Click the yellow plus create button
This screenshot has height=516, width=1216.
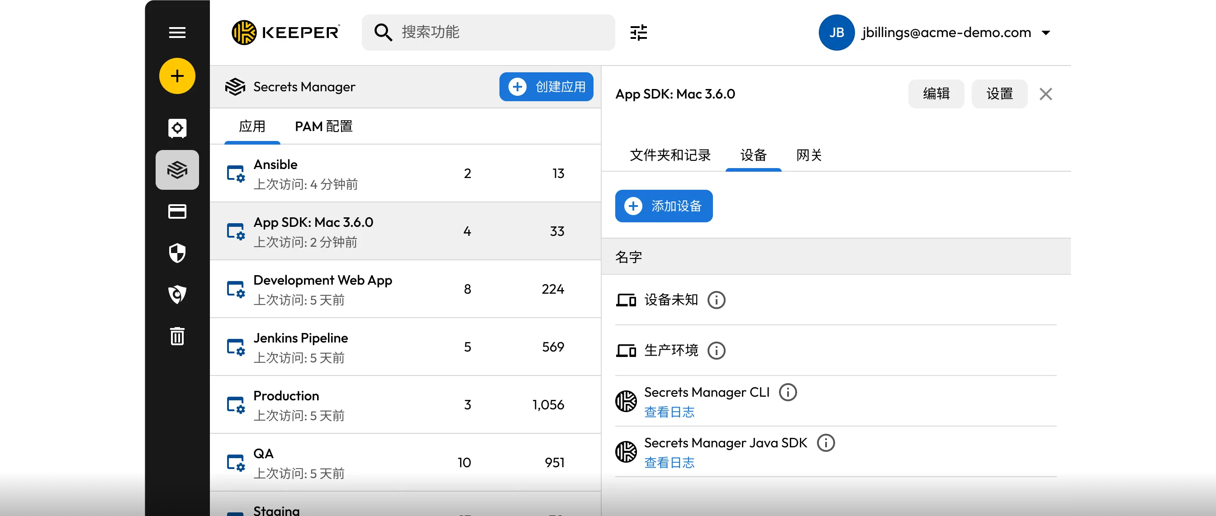coord(177,76)
